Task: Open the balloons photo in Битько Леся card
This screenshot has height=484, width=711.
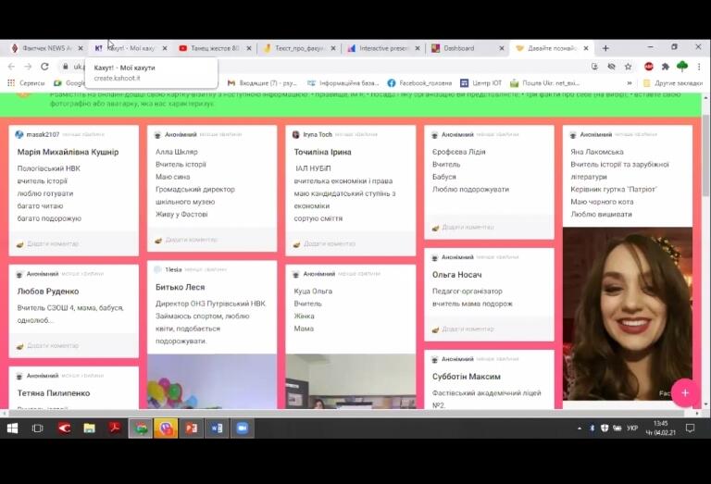Action: (212, 381)
